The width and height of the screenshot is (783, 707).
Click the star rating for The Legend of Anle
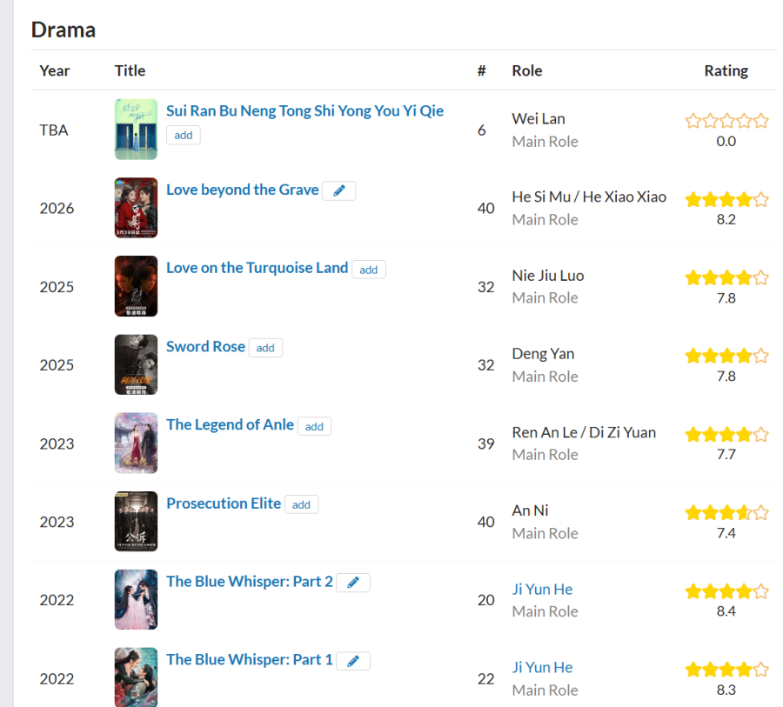[726, 434]
